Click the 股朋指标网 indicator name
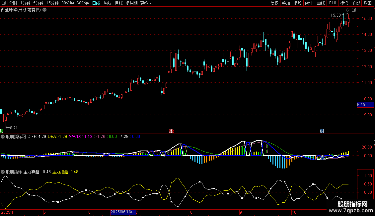 (x=16, y=137)
